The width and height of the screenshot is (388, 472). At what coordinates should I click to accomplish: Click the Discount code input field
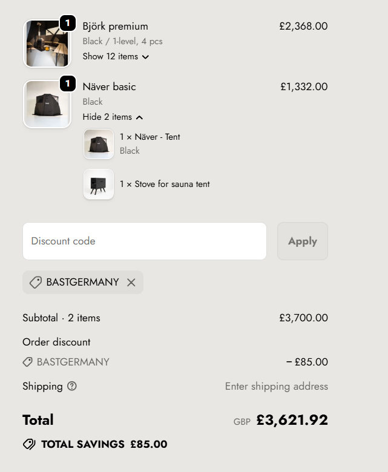tap(144, 241)
